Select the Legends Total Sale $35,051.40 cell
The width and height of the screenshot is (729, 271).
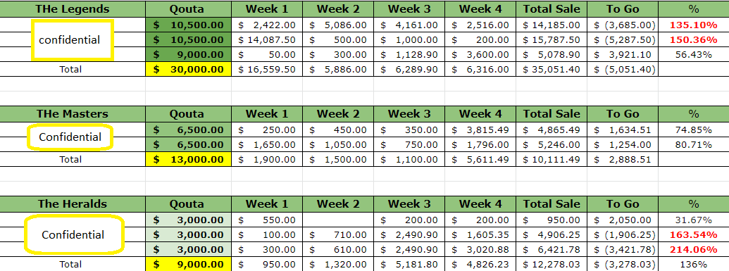[x=552, y=70]
